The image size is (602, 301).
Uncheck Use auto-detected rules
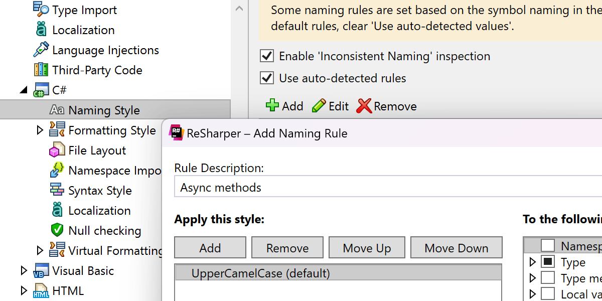[267, 78]
